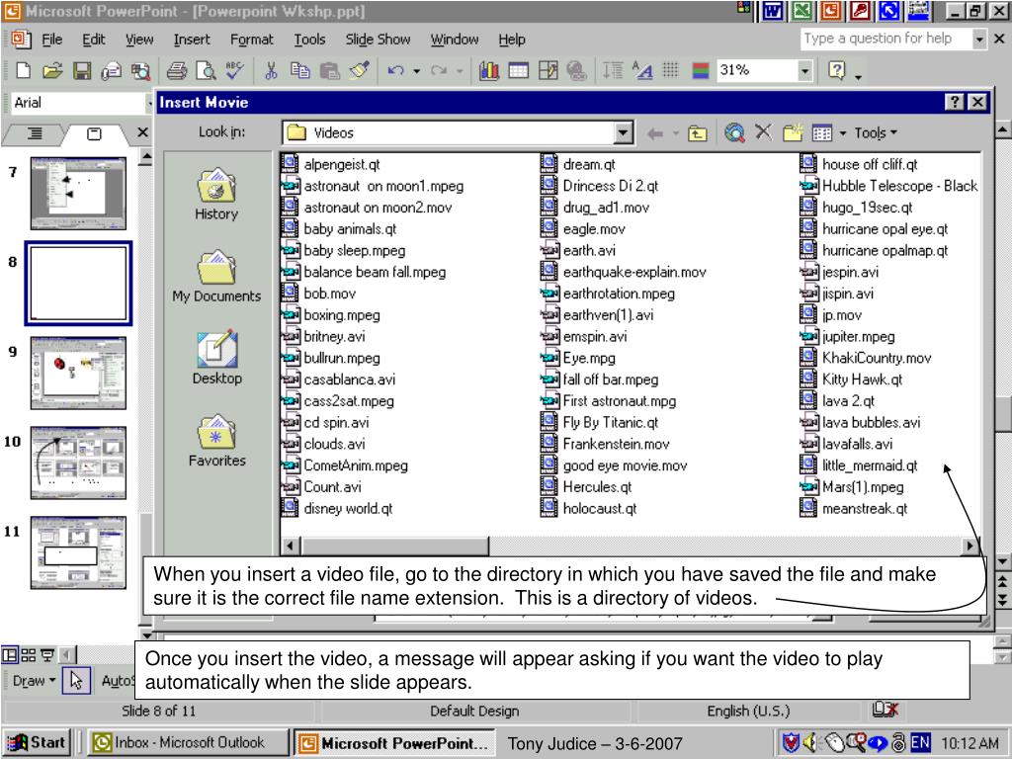Insert a table with the table icon
This screenshot has height=759, width=1012.
coord(518,70)
